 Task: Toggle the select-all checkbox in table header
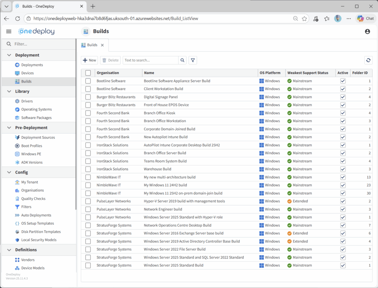tap(88, 73)
